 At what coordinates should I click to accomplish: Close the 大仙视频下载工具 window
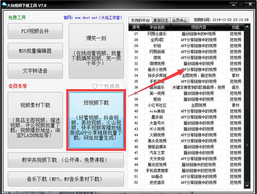point(250,4)
